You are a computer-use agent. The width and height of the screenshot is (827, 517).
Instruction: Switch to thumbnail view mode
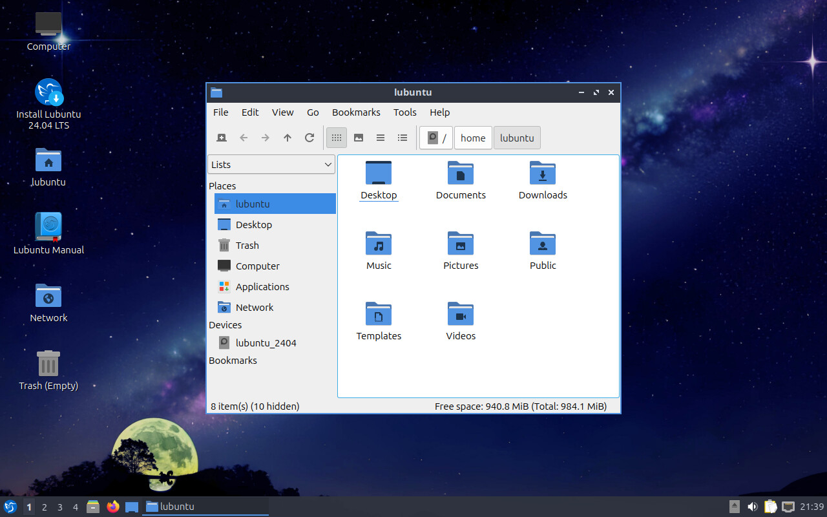coord(359,138)
